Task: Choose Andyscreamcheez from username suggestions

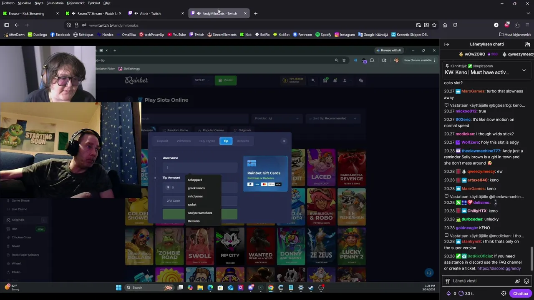Action: 200,213
